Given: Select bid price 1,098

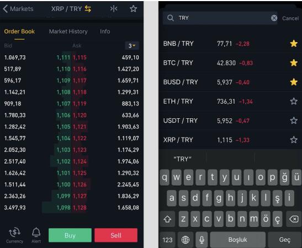Looking at the screenshot, I should [x=63, y=208].
